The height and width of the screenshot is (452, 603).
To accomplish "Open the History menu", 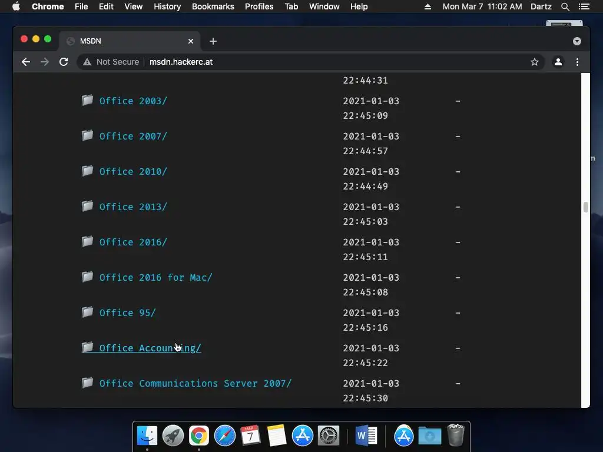I will (167, 6).
